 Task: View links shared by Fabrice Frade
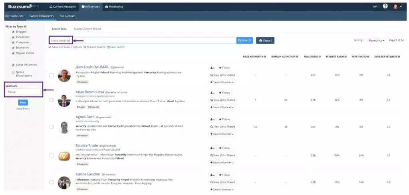point(222,155)
